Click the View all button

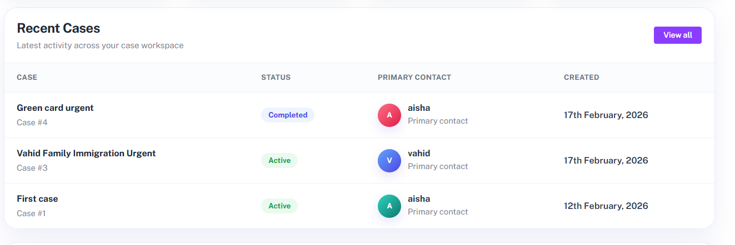677,35
